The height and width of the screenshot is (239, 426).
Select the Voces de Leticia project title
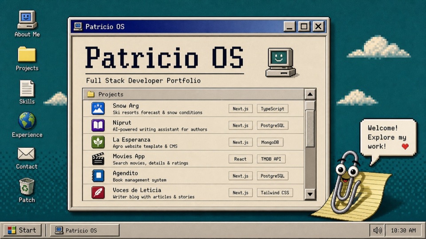pyautogui.click(x=137, y=190)
